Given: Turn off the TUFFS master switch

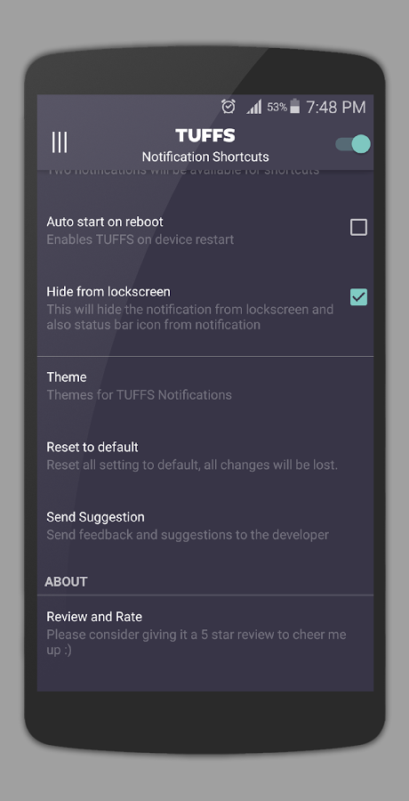Looking at the screenshot, I should pyautogui.click(x=353, y=144).
